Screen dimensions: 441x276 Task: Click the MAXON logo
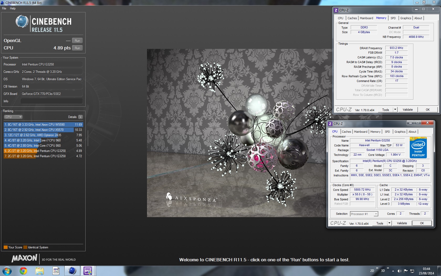click(24, 258)
